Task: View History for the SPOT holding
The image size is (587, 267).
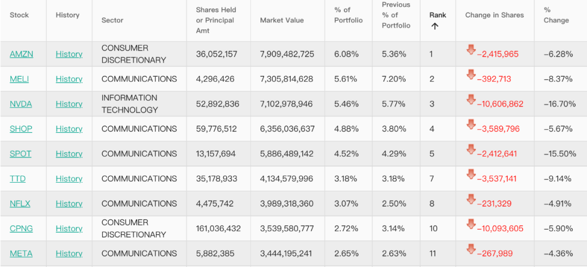Action: [69, 154]
